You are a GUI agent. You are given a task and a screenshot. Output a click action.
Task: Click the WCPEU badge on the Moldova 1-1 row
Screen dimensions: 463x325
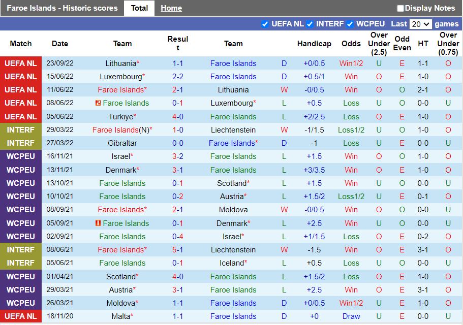(20, 303)
